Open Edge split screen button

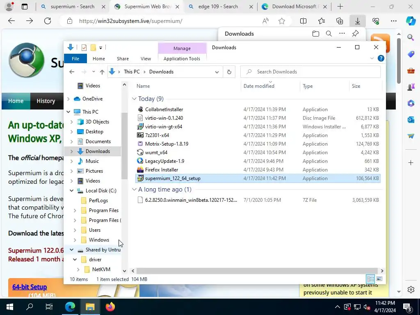tap(303, 21)
